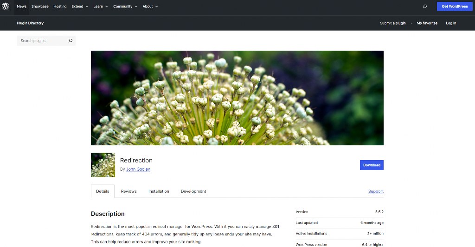
Task: Expand the Learn dropdown menu
Action: 101,6
